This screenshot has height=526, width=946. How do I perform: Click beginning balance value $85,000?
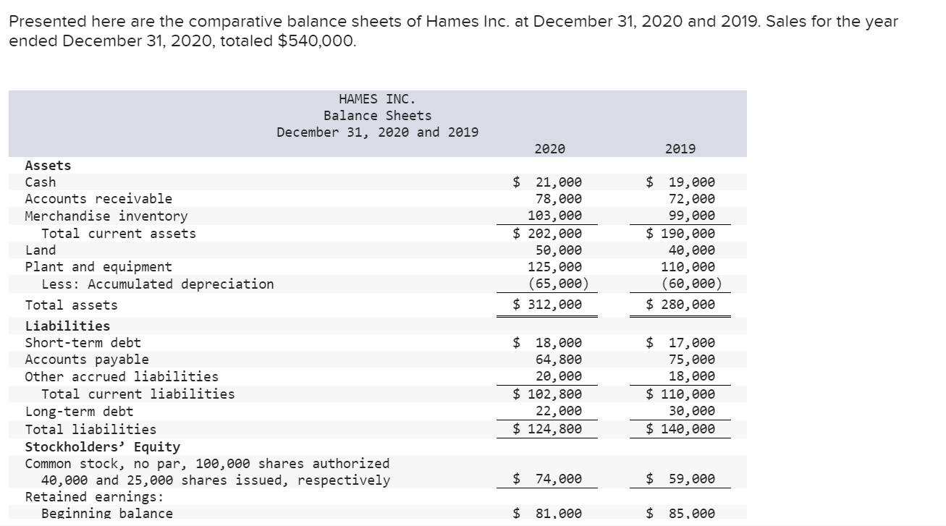[x=680, y=514]
